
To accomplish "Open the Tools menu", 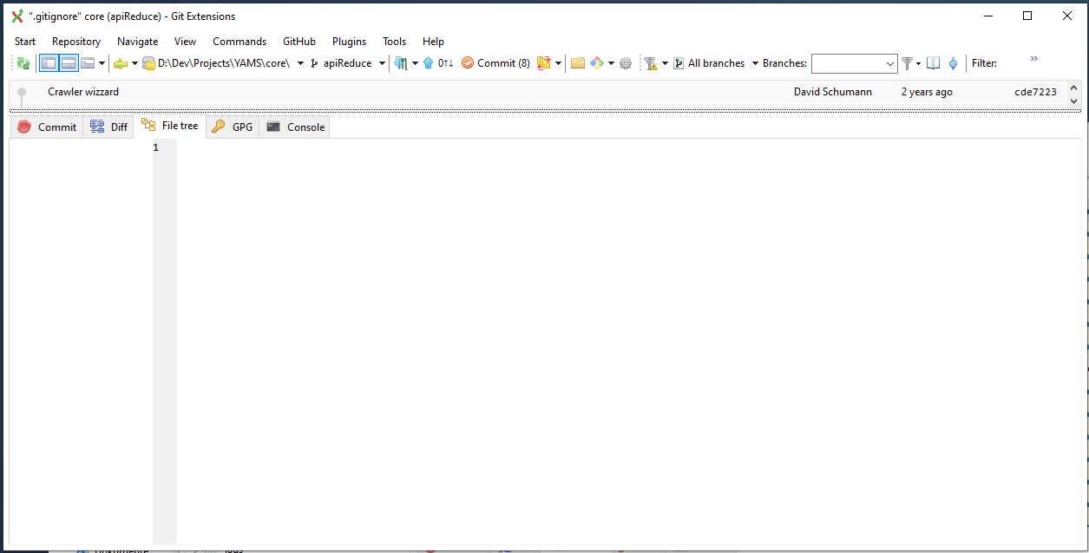I will coord(394,42).
